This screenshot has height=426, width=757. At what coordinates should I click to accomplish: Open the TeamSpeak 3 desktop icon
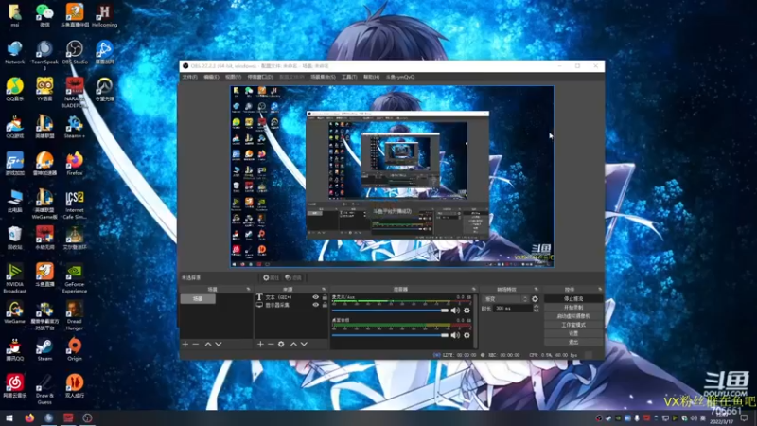tap(44, 56)
